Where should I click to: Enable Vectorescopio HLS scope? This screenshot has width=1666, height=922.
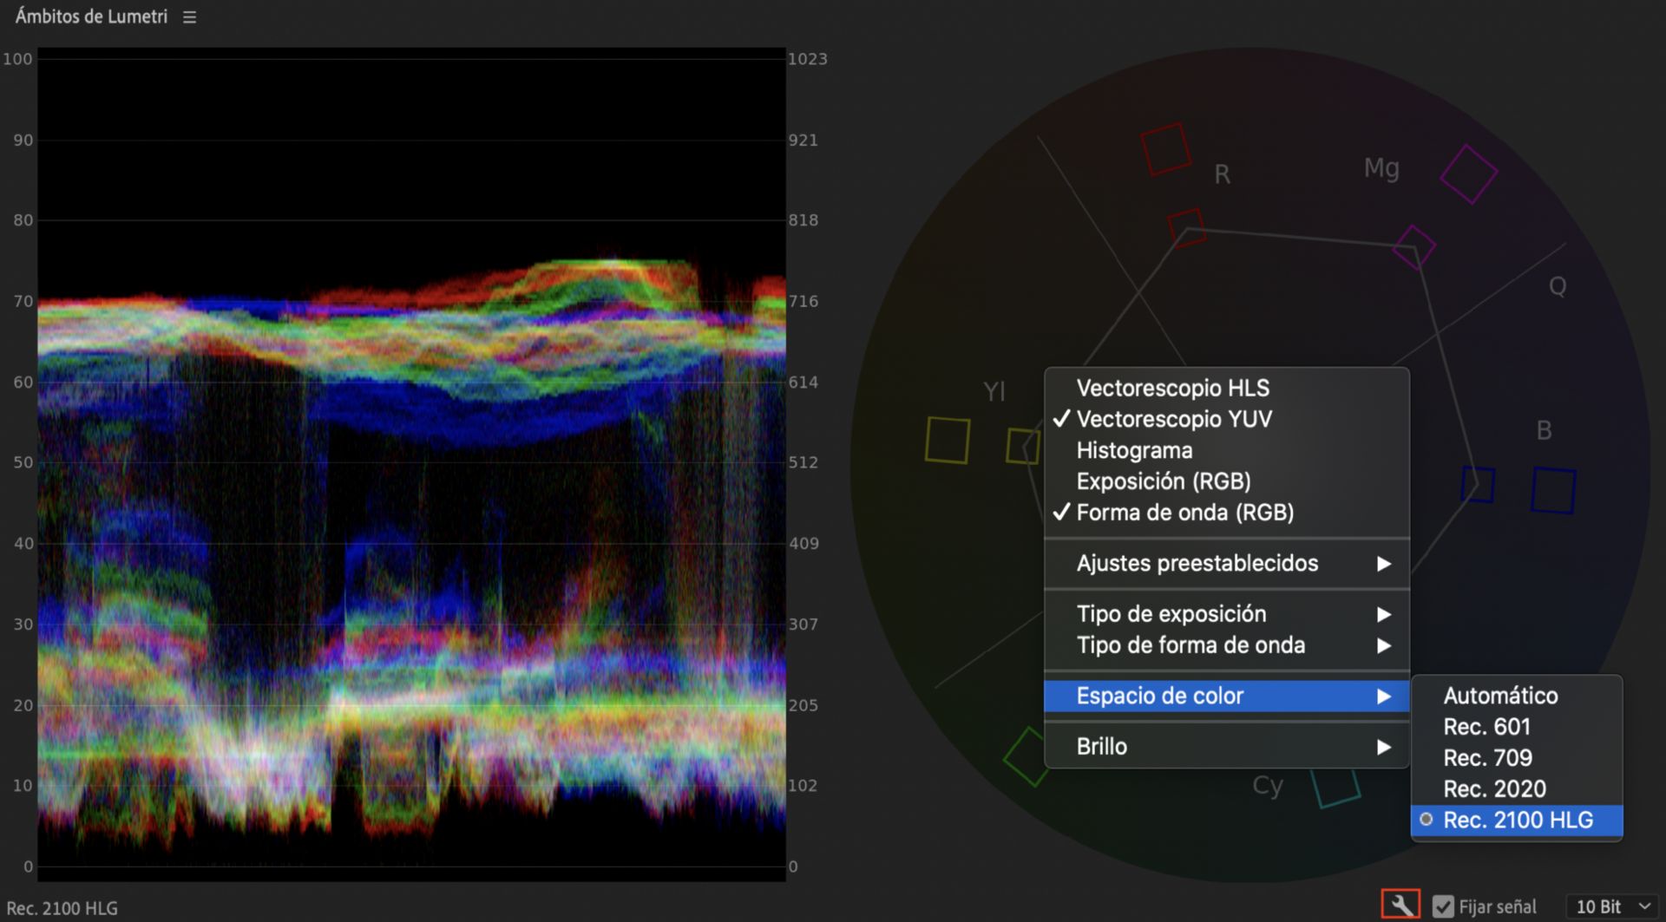[1172, 388]
